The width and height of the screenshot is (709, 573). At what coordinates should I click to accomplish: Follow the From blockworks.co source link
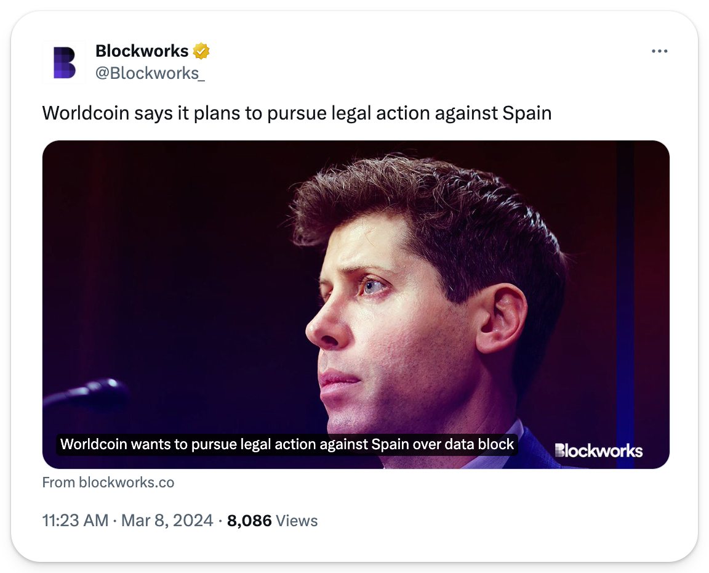pyautogui.click(x=108, y=482)
